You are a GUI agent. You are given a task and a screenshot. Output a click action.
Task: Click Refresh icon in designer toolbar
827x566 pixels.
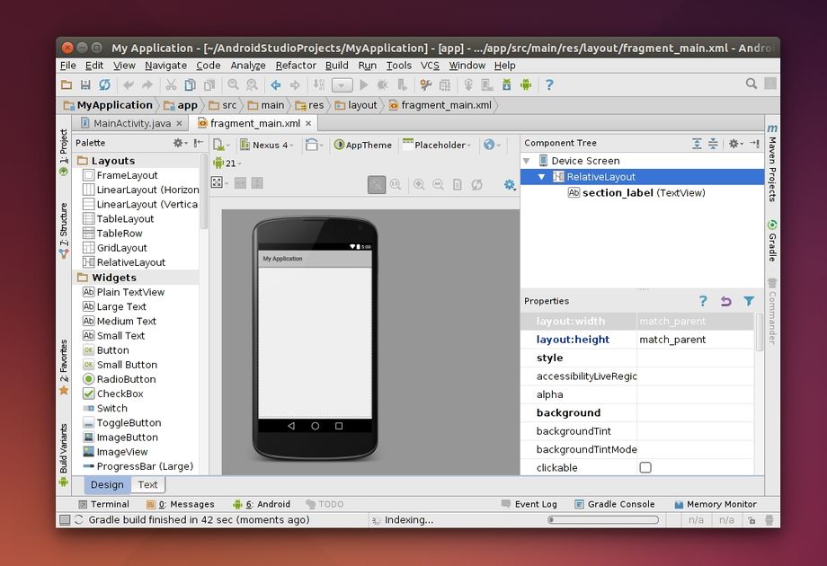(x=476, y=184)
